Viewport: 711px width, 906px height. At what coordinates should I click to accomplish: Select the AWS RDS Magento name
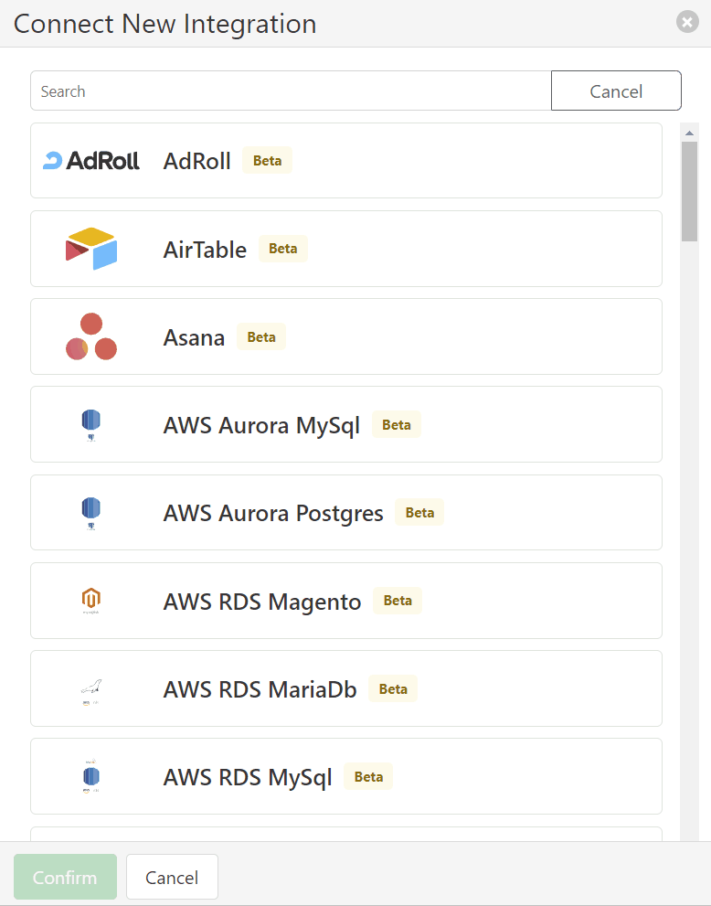[x=262, y=602]
